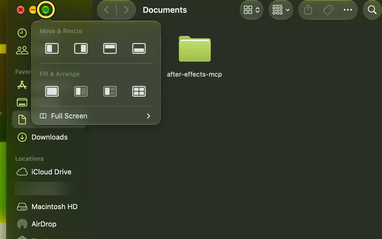This screenshot has height=239, width=382.
Task: Arrange windows in quarters grid
Action: 139,92
